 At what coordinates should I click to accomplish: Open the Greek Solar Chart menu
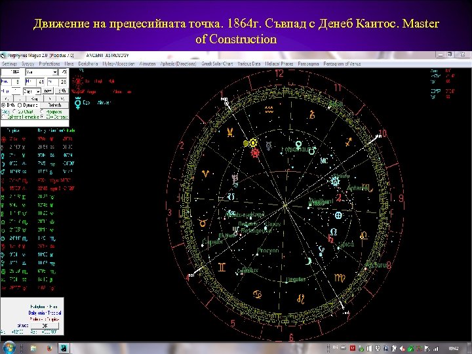pyautogui.click(x=217, y=64)
